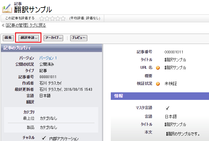Viewport: 209px width, 141px height.
Task: Rate the article three stars
Action: click(x=52, y=18)
